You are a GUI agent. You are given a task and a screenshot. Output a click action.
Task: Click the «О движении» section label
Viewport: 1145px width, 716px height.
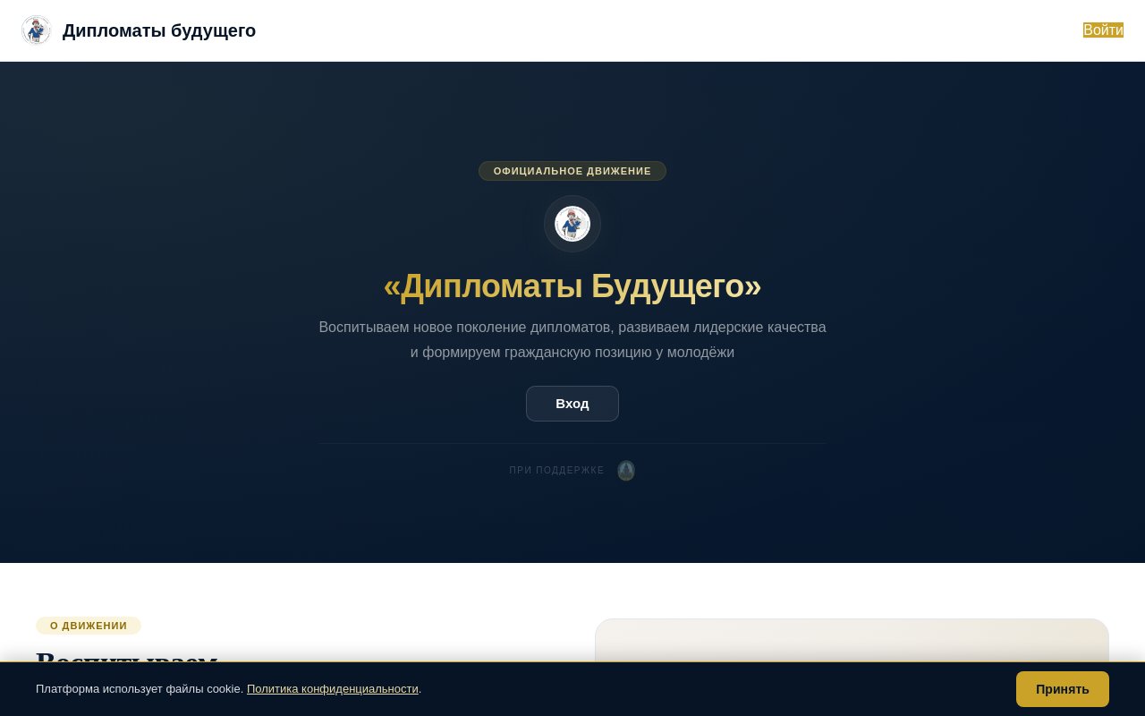point(89,626)
